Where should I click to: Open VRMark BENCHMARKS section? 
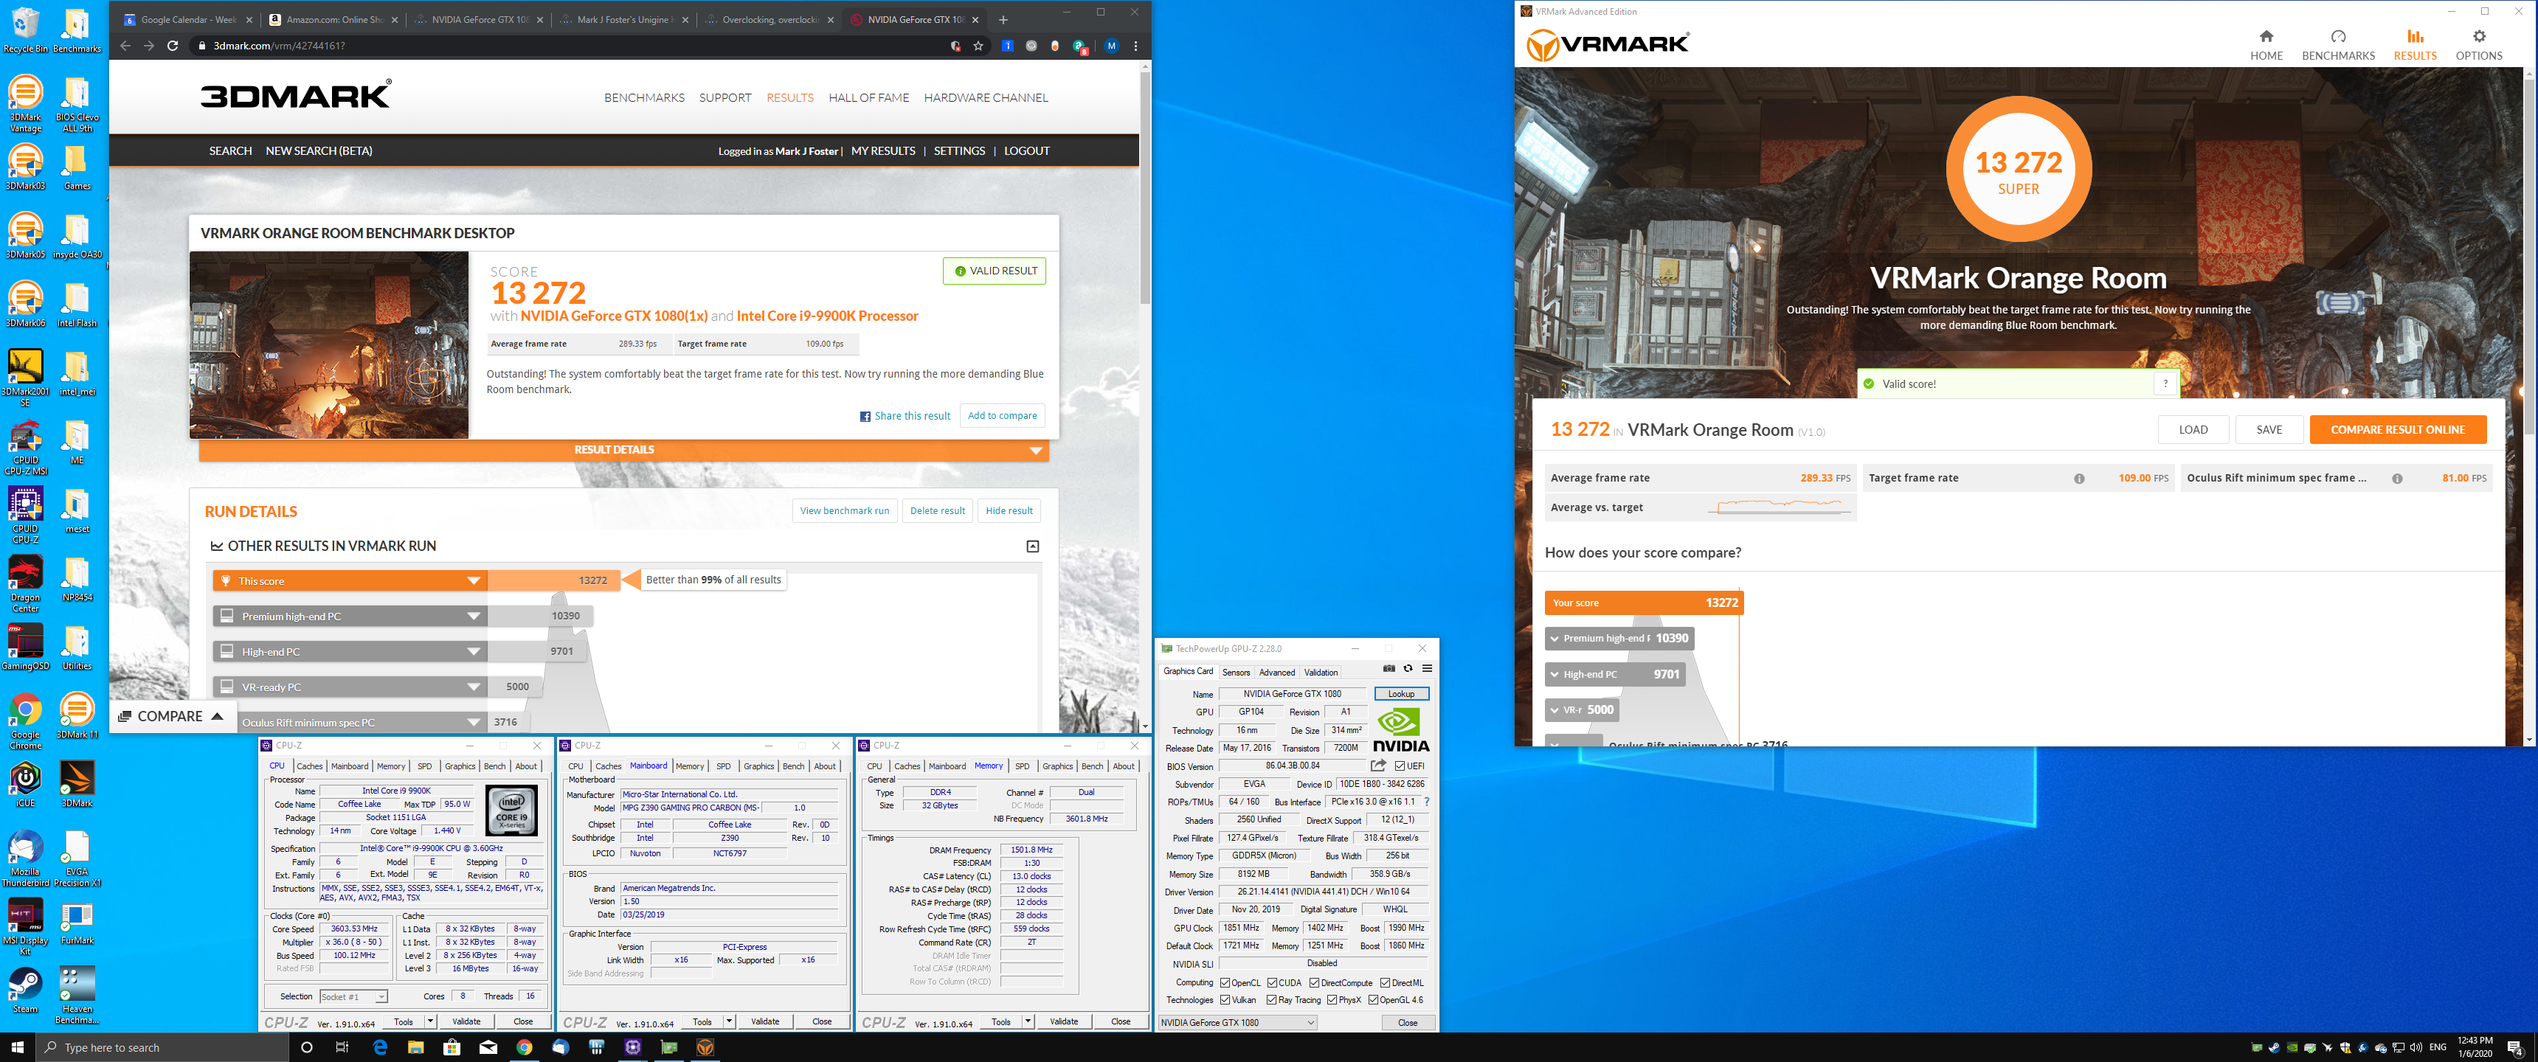pyautogui.click(x=2338, y=45)
